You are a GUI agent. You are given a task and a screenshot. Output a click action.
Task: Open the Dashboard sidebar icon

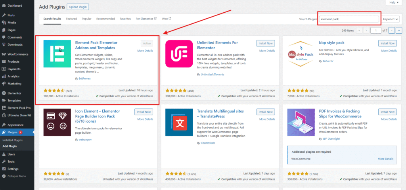click(4, 6)
